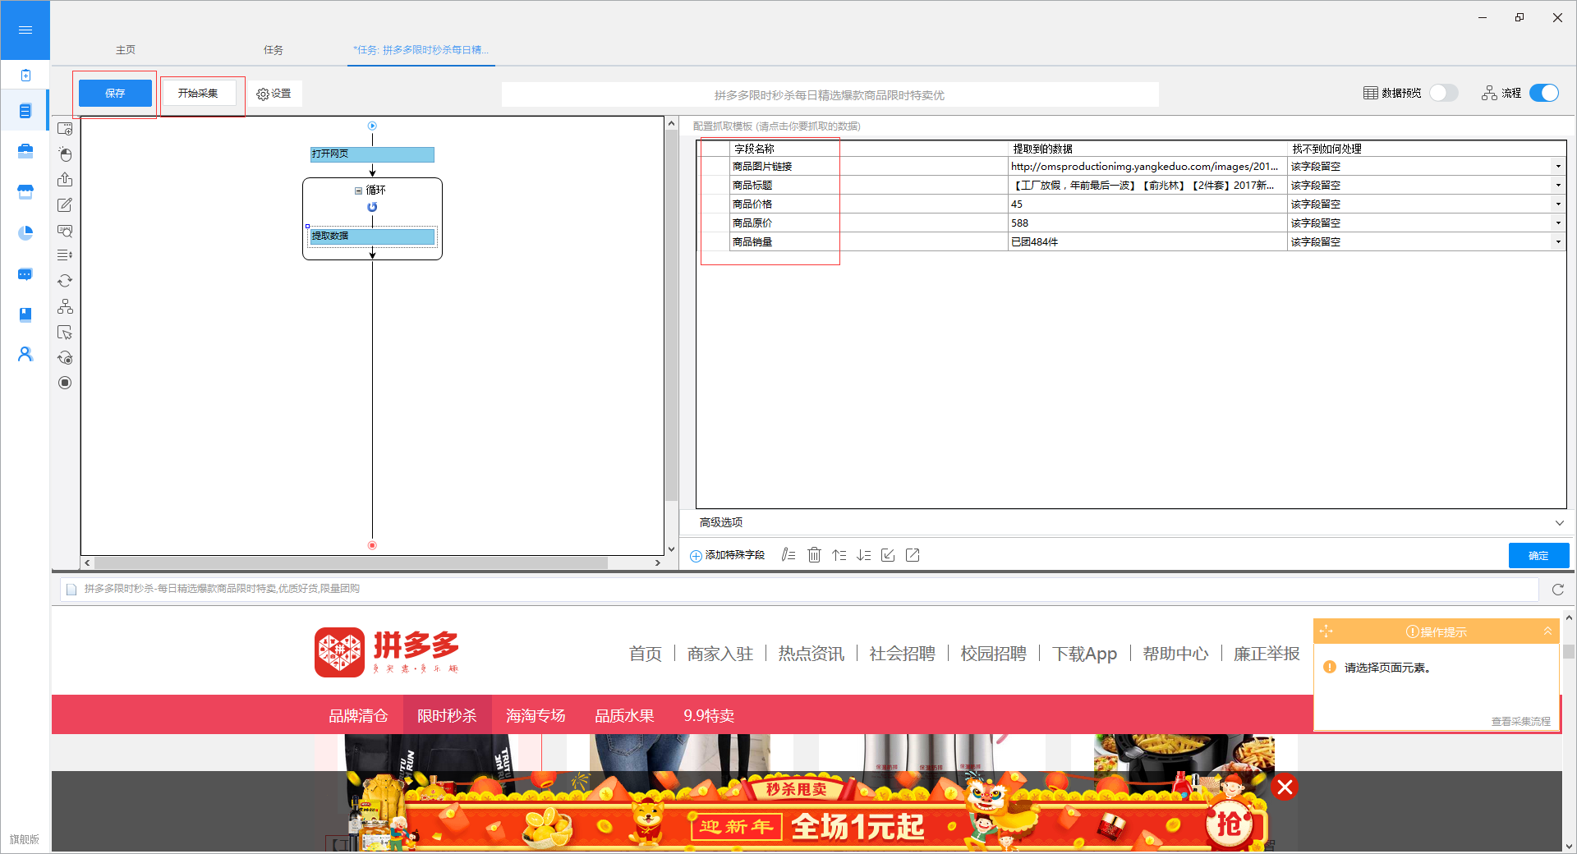This screenshot has width=1577, height=854.
Task: Move field down with down-arrow list icon
Action: point(863,555)
